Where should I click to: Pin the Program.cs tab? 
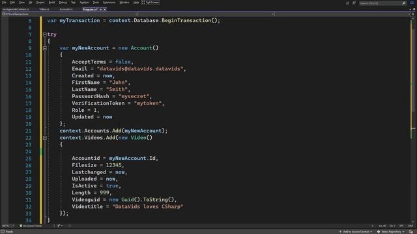(x=101, y=10)
